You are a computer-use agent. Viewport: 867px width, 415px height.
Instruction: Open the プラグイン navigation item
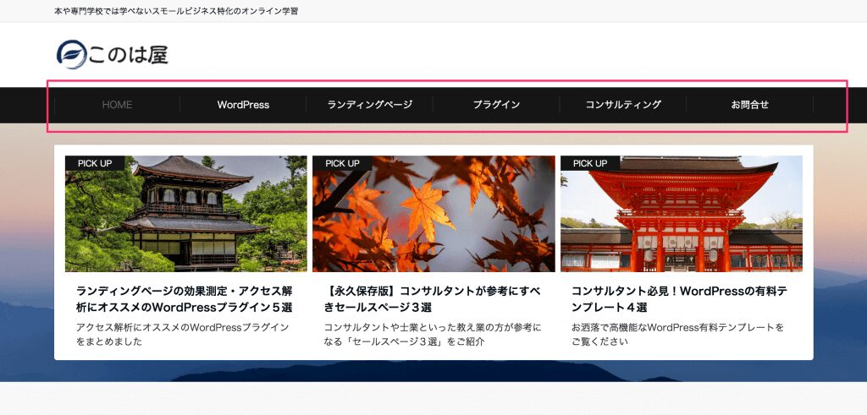(x=496, y=105)
